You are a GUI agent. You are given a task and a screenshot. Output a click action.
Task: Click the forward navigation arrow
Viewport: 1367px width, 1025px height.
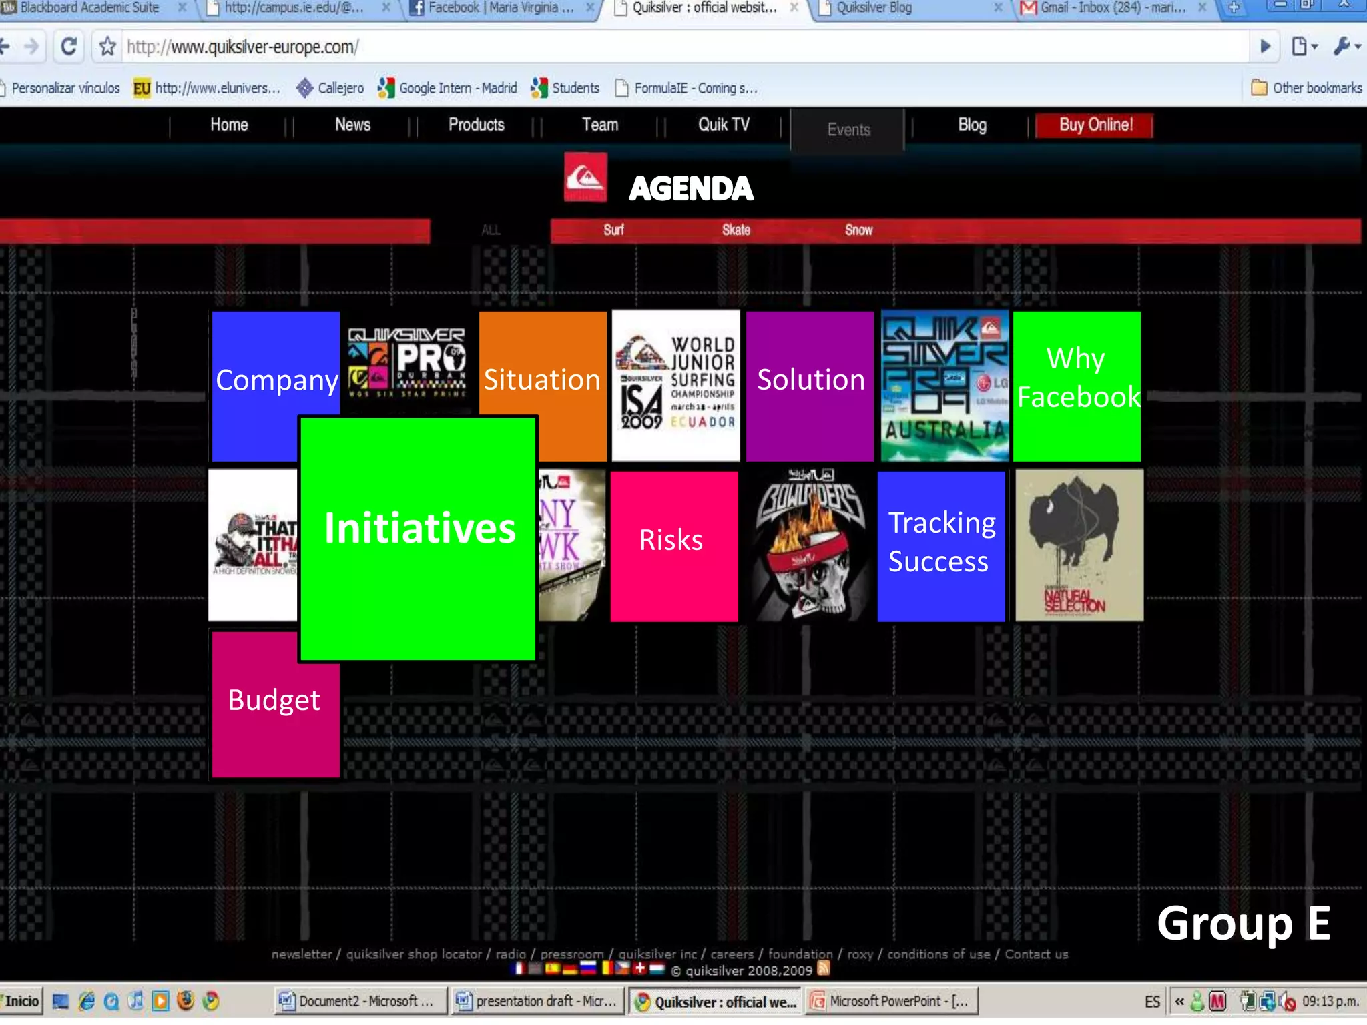coord(31,47)
